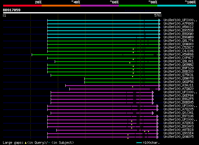Click the yellow gap marker under C4J1V6 alignment
Image resolution: width=199 pixels, height=145 pixels.
(x=133, y=52)
